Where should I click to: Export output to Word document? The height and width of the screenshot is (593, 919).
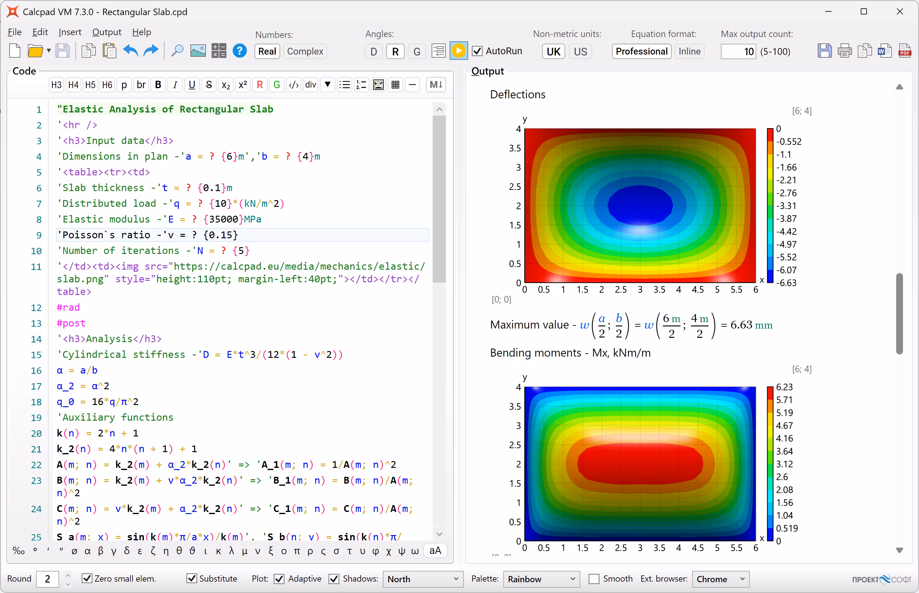(884, 51)
